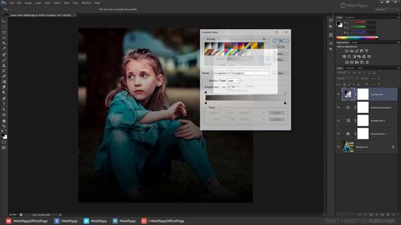Open the Layer menu

coord(38,2)
